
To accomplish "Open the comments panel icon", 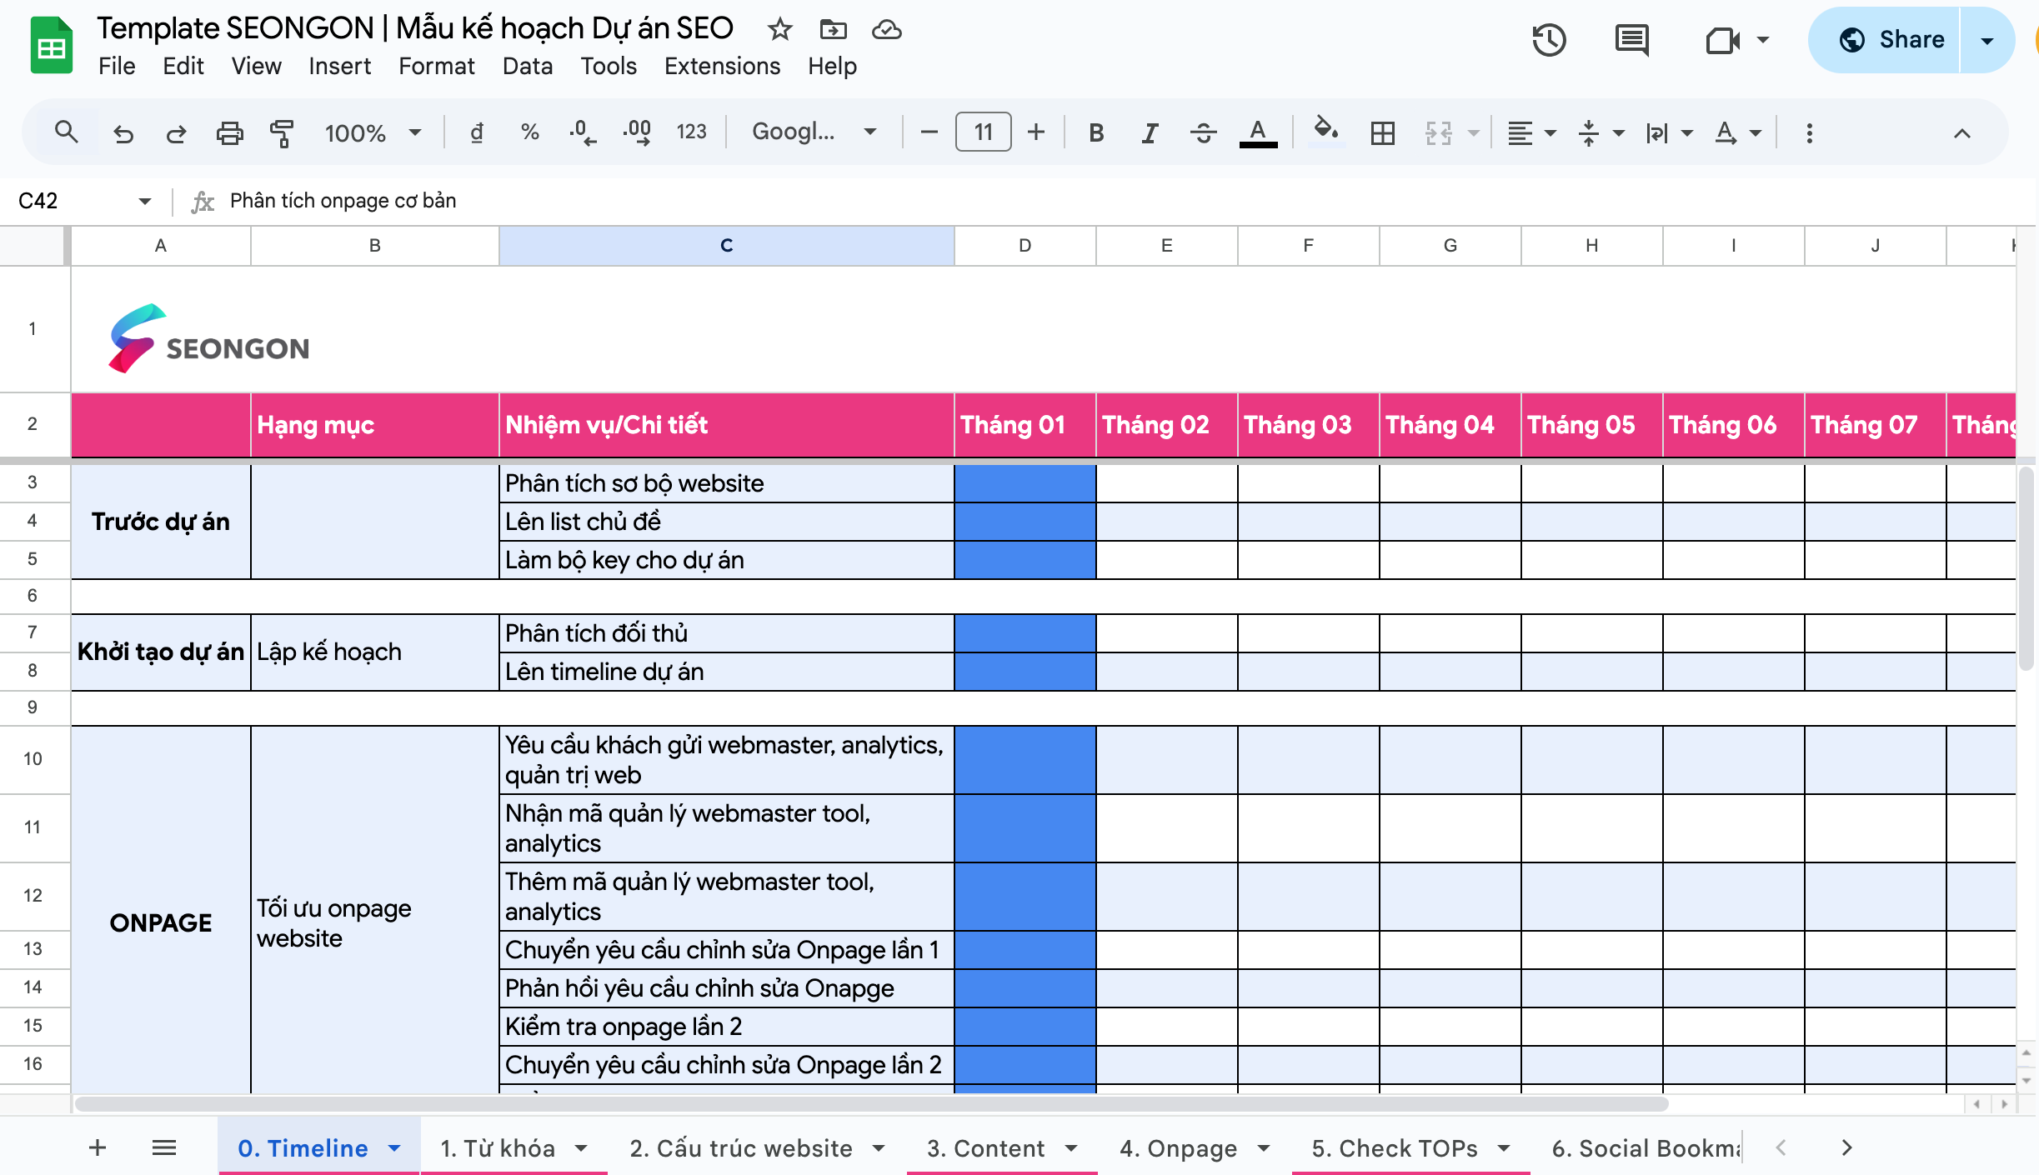I will point(1631,40).
